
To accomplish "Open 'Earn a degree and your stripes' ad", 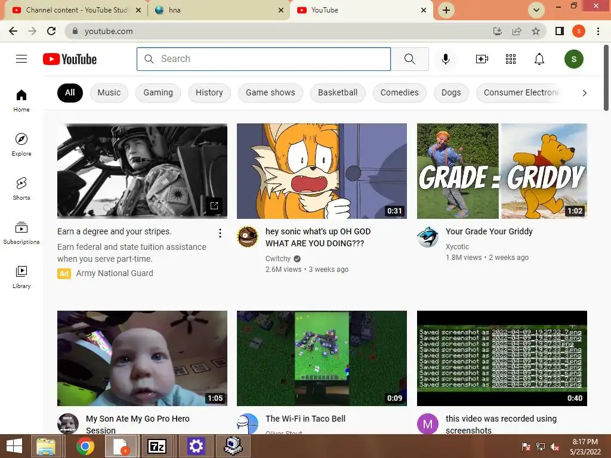I will tap(114, 231).
